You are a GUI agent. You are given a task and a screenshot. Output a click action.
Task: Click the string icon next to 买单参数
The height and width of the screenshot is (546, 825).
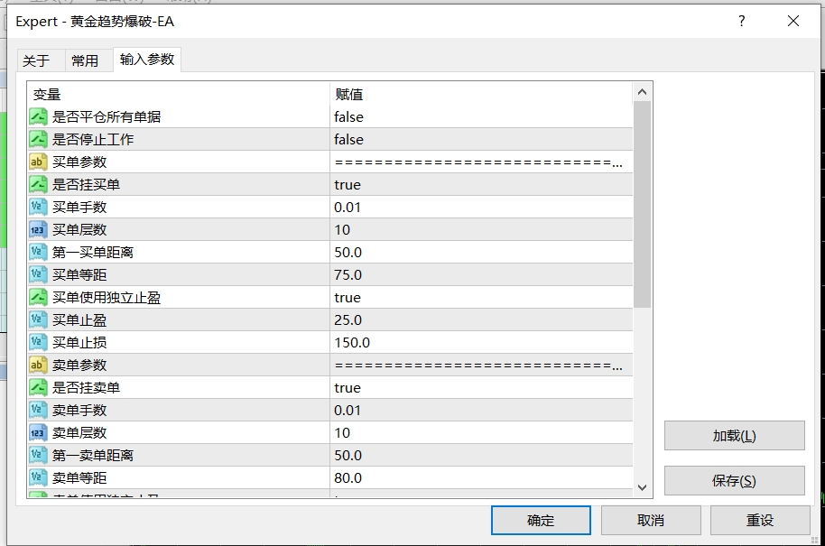38,162
